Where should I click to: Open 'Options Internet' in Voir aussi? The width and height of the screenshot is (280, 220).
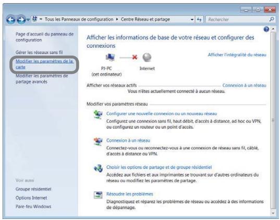tap(31, 198)
